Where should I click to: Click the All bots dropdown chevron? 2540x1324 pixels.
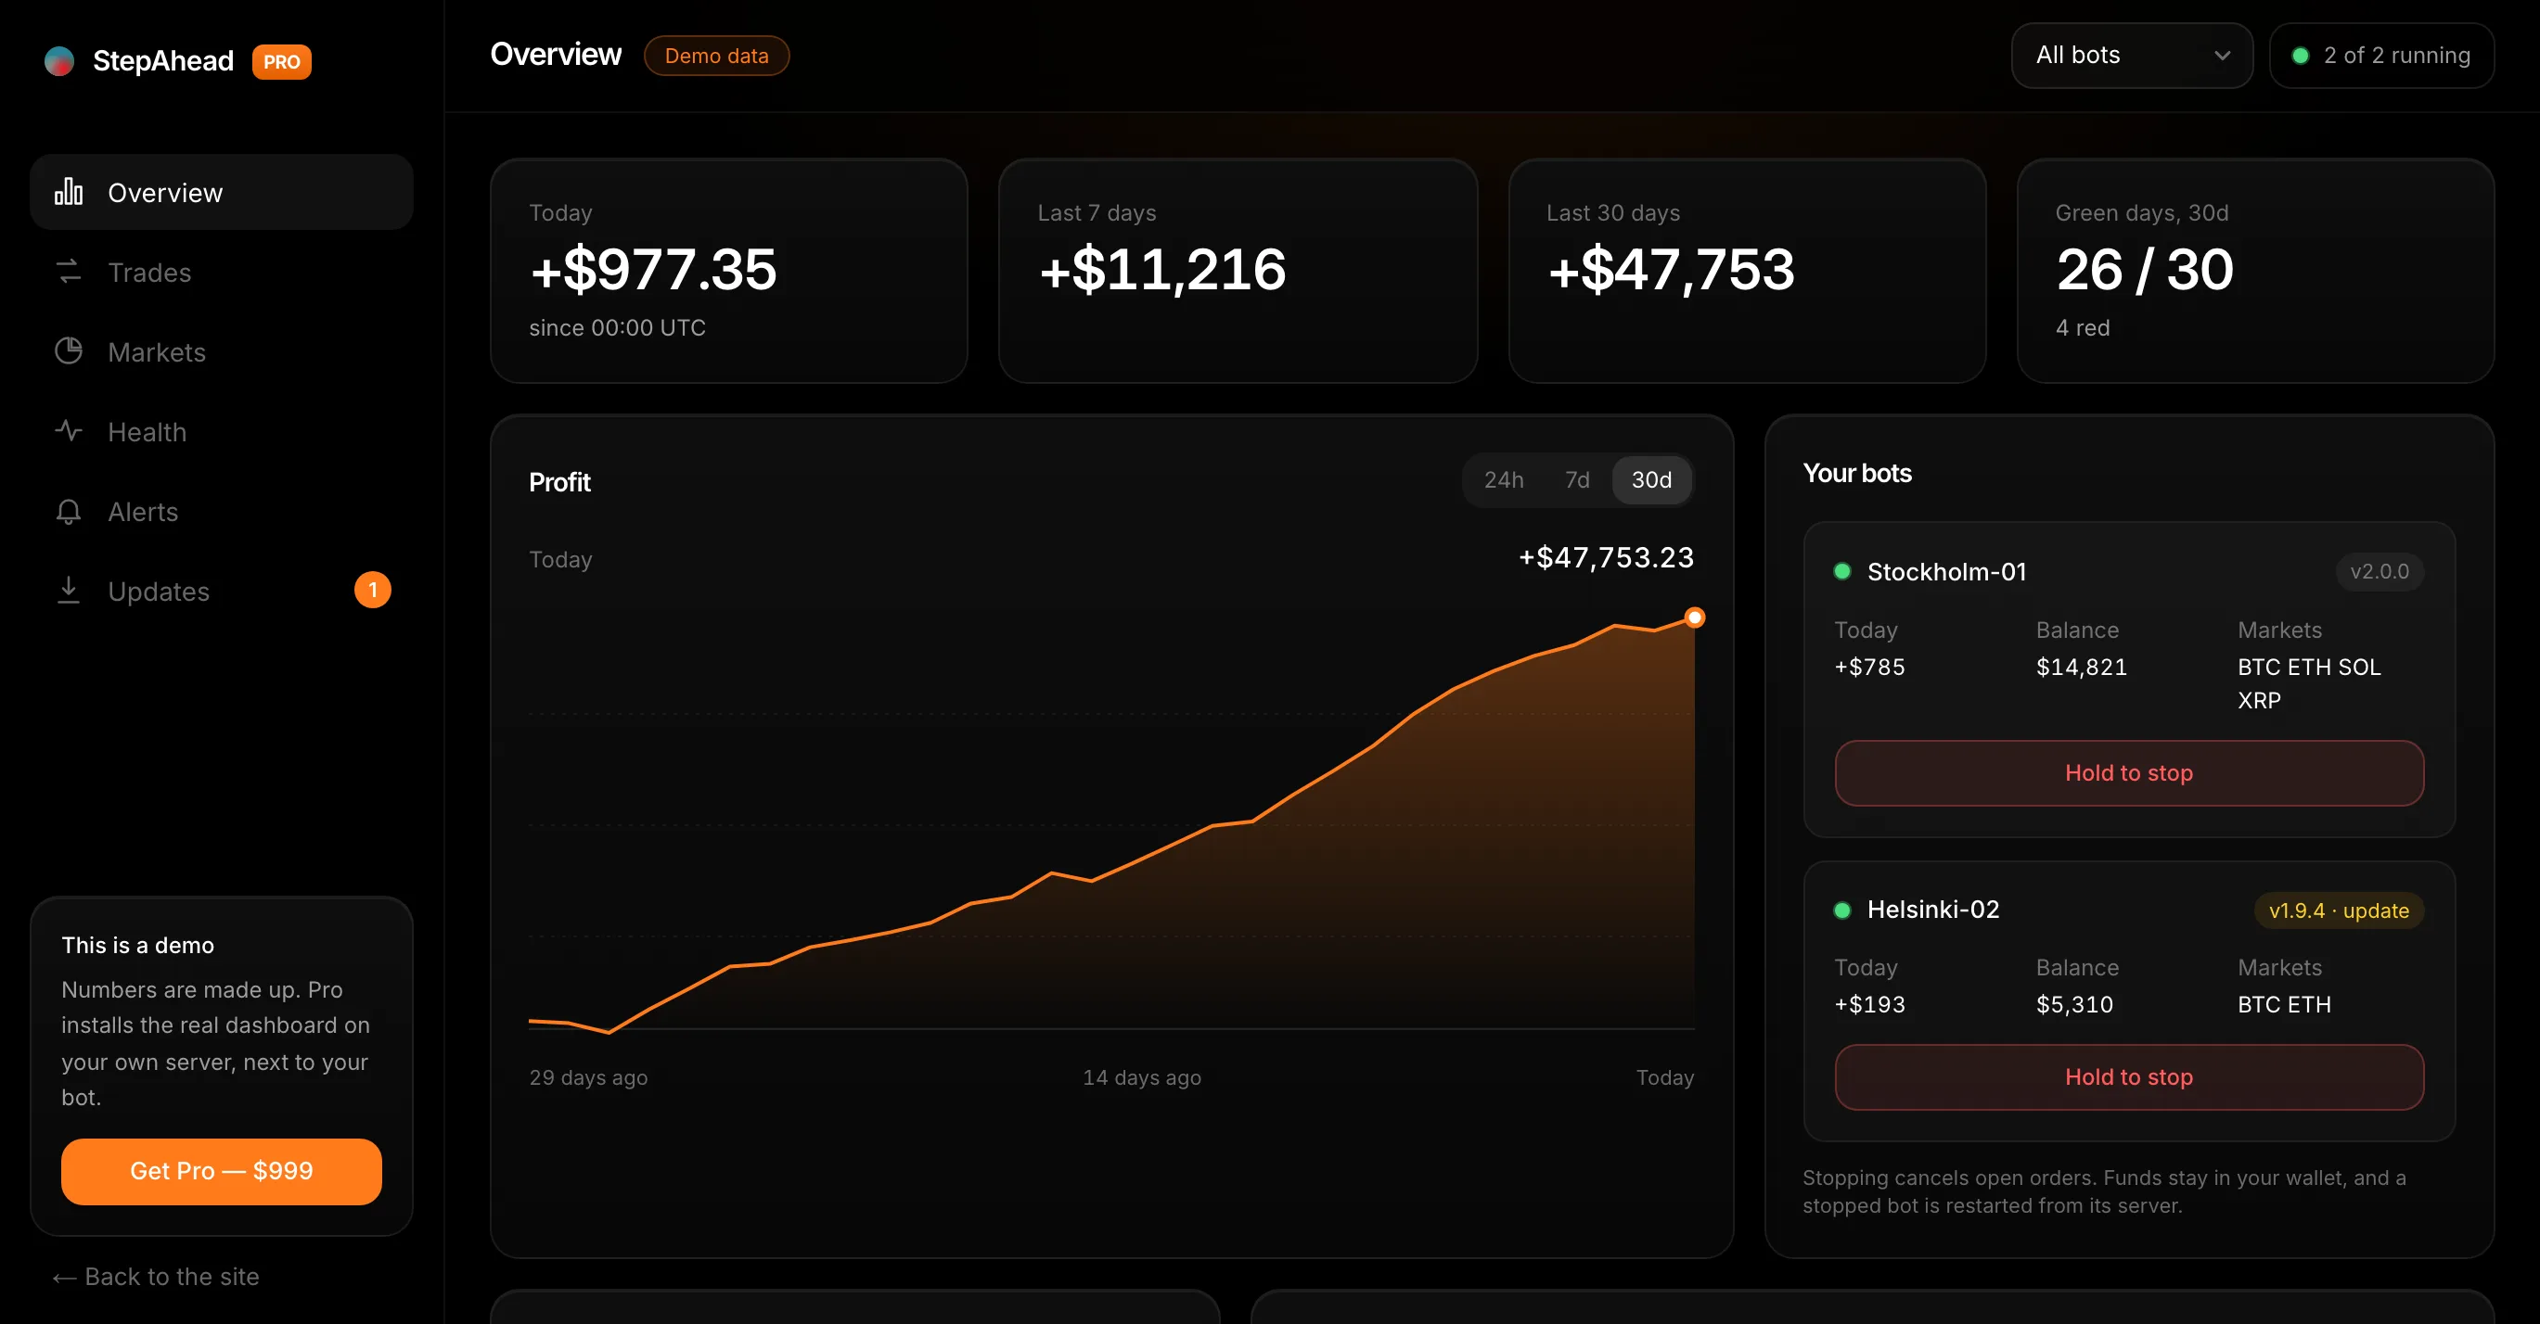coord(2222,57)
